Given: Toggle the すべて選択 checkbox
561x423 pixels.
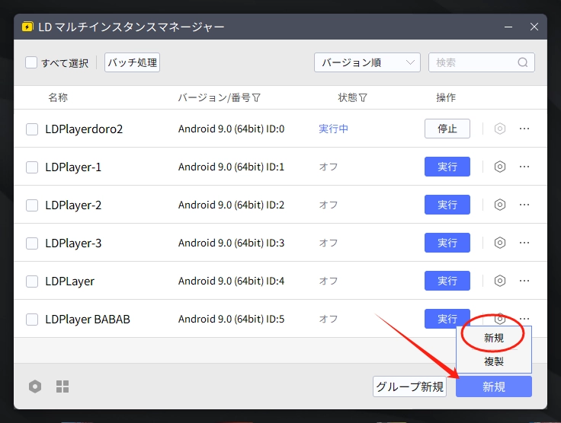Looking at the screenshot, I should click(x=31, y=62).
